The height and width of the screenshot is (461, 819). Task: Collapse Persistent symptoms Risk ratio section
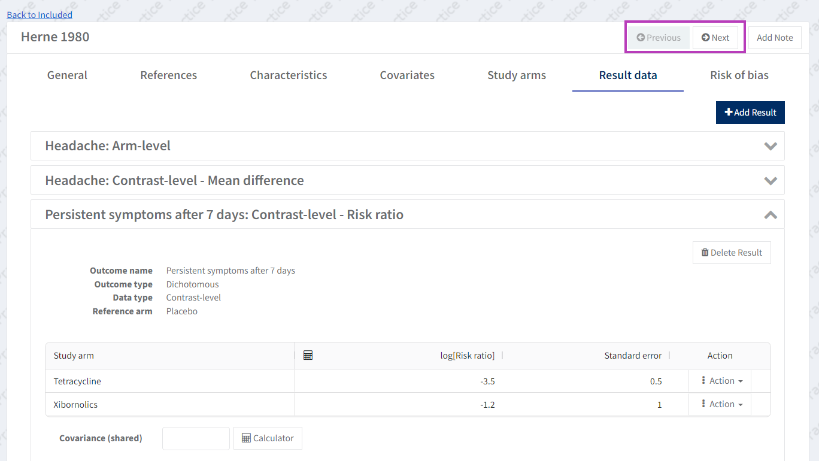pyautogui.click(x=770, y=215)
